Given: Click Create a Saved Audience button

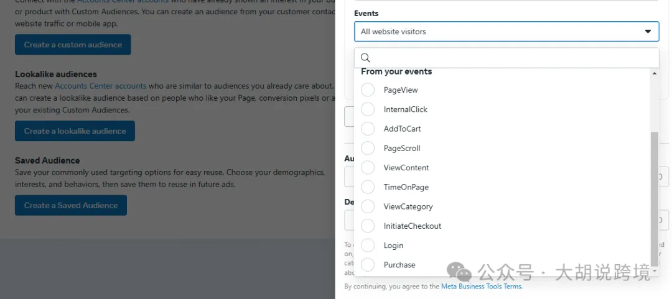Looking at the screenshot, I should (x=71, y=205).
